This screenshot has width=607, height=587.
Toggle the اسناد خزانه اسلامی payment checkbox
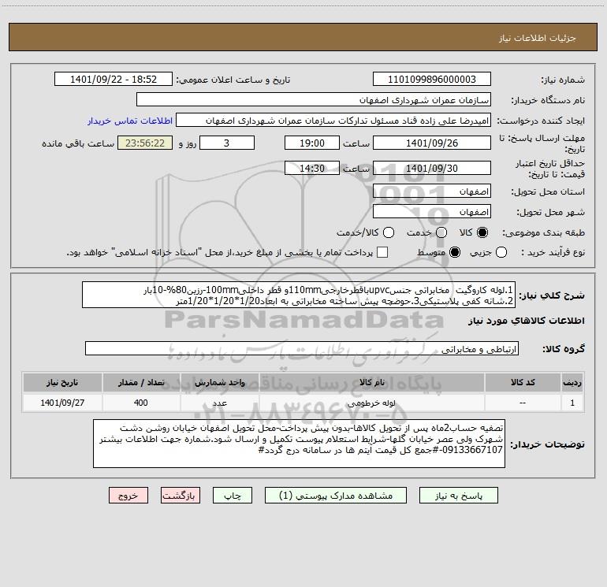382,252
